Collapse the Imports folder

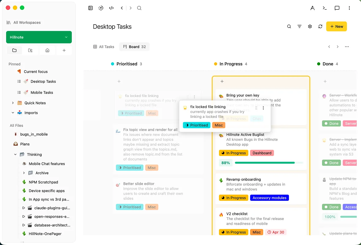(x=13, y=113)
